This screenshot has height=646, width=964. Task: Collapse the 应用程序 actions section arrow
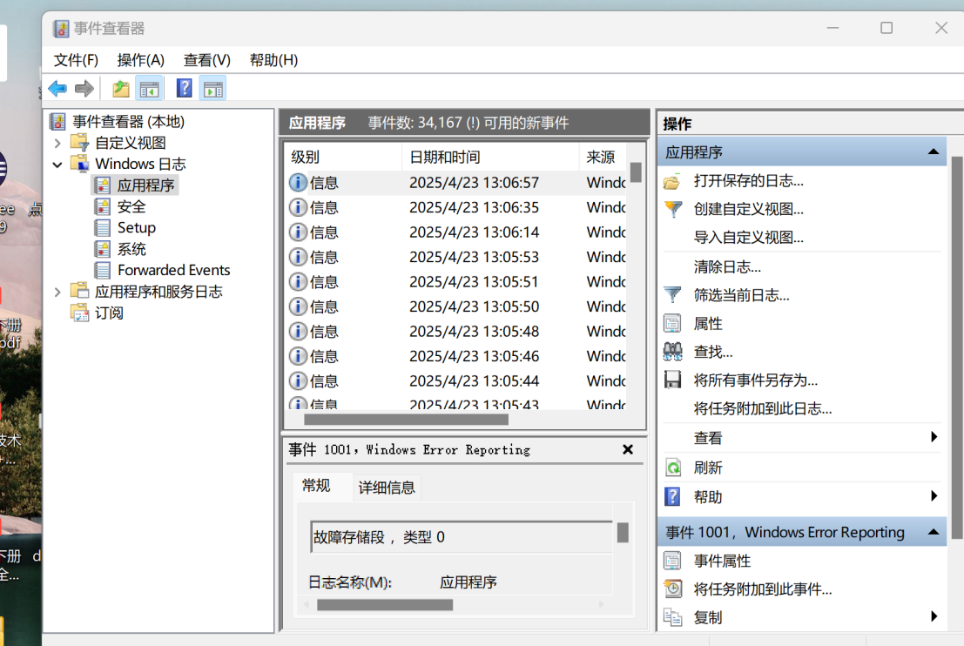pos(934,151)
